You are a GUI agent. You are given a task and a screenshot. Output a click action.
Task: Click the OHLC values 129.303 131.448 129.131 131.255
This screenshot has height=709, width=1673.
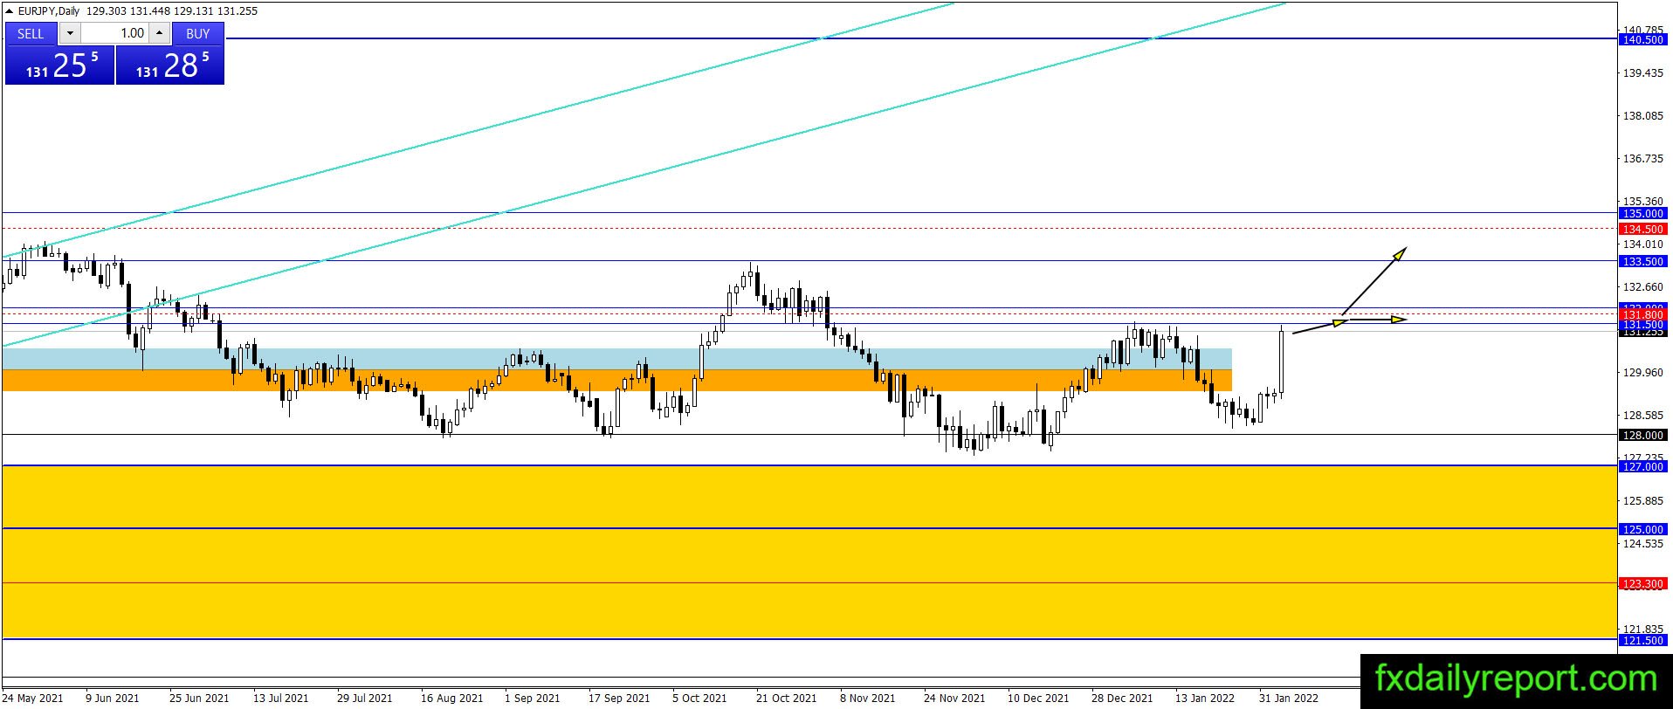172,10
